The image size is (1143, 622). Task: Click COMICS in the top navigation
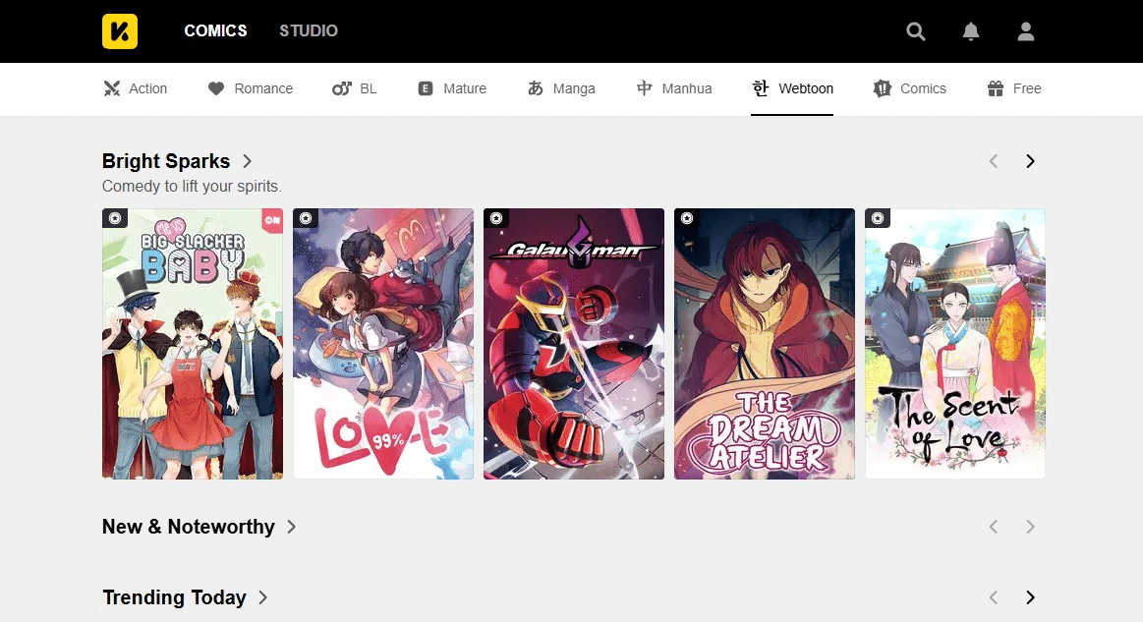click(215, 31)
